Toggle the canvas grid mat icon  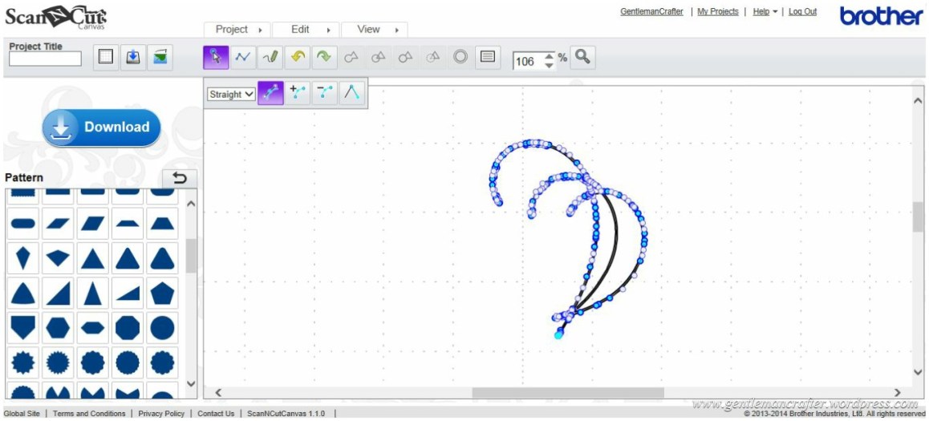coord(106,58)
